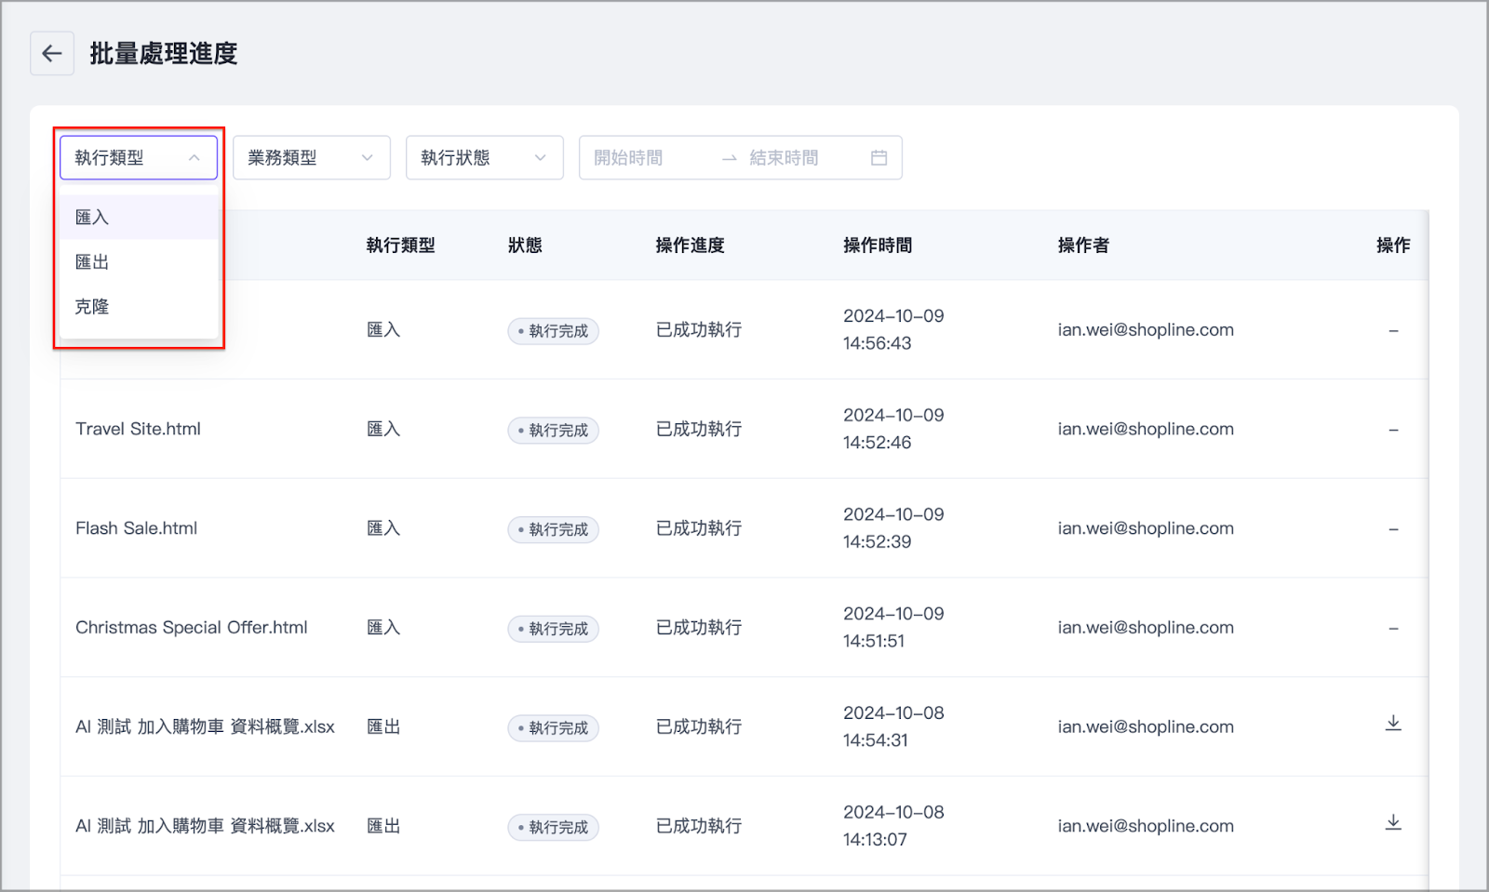The height and width of the screenshot is (892, 1489).
Task: Click the Christmas Special Offer.html row
Action: click(x=192, y=628)
